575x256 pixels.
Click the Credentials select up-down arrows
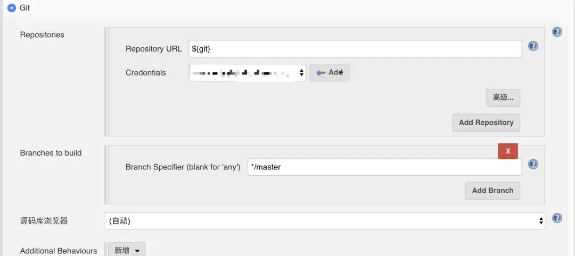[301, 73]
